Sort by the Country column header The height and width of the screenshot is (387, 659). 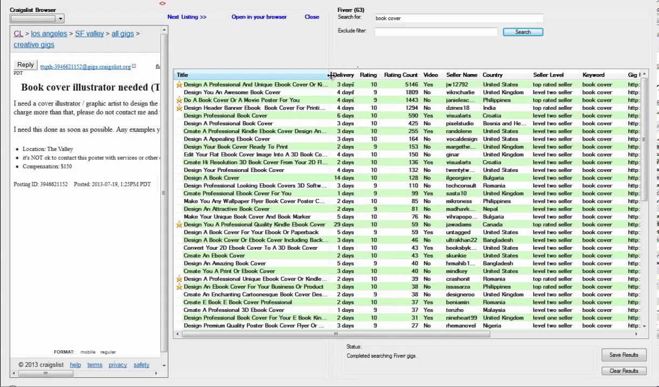[x=505, y=75]
